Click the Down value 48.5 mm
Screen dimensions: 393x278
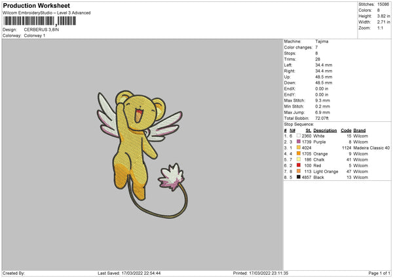[324, 83]
